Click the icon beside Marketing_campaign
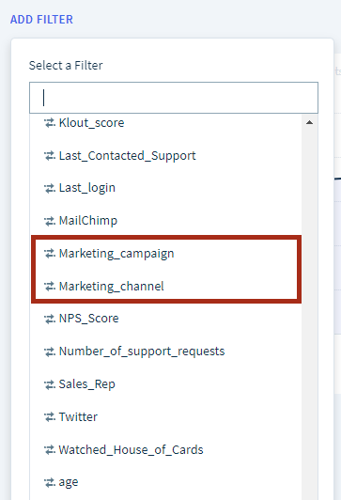This screenshot has width=341, height=500. [50, 254]
